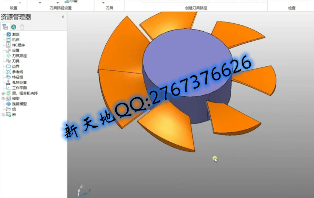The height and width of the screenshot is (198, 314).
Task: Select the 工作平面 (Workplanes) tree item
Action: tap(19, 88)
